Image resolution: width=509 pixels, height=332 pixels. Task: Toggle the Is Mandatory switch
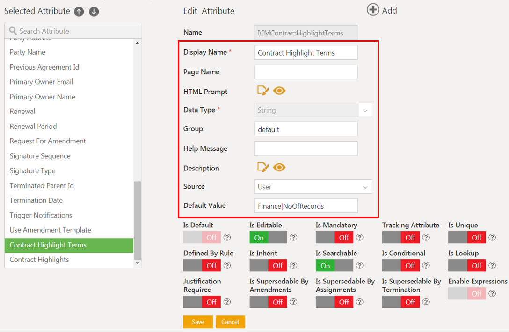pos(334,238)
